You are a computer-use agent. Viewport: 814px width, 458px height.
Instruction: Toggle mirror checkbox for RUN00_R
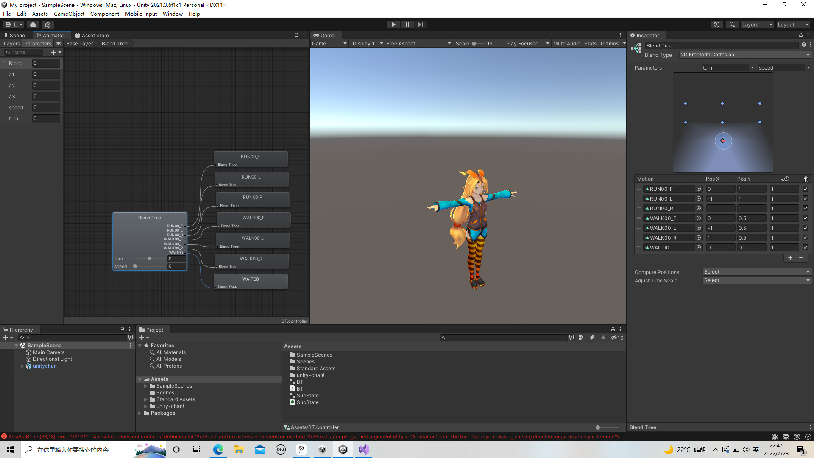(x=806, y=208)
